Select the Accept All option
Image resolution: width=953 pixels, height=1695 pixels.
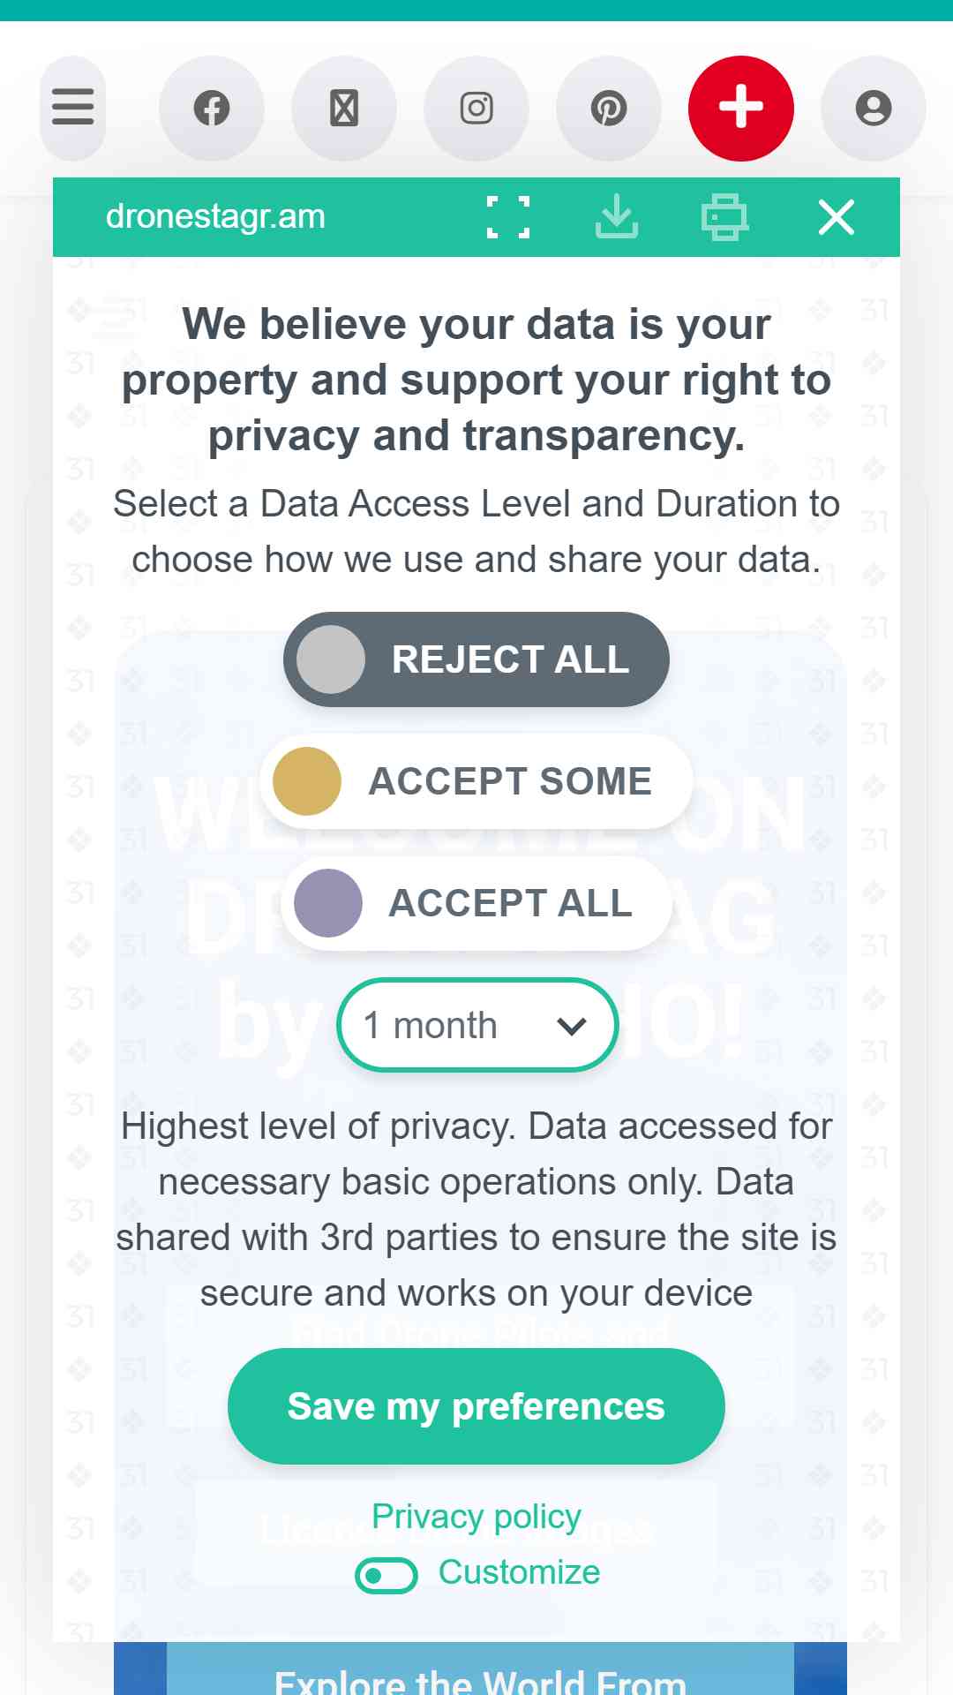pos(476,903)
